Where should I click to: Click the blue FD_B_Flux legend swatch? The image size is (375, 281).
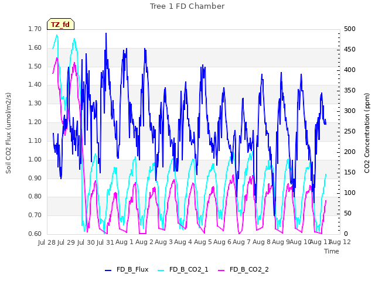click(x=108, y=270)
